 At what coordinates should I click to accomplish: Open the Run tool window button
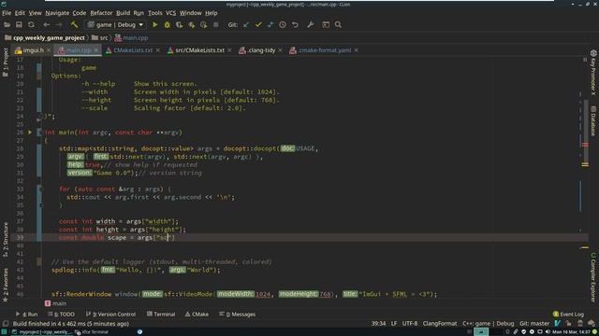[27, 315]
